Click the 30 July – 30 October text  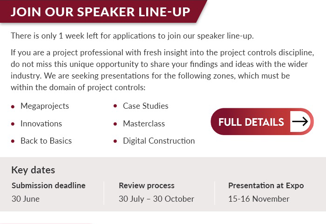[156, 199]
